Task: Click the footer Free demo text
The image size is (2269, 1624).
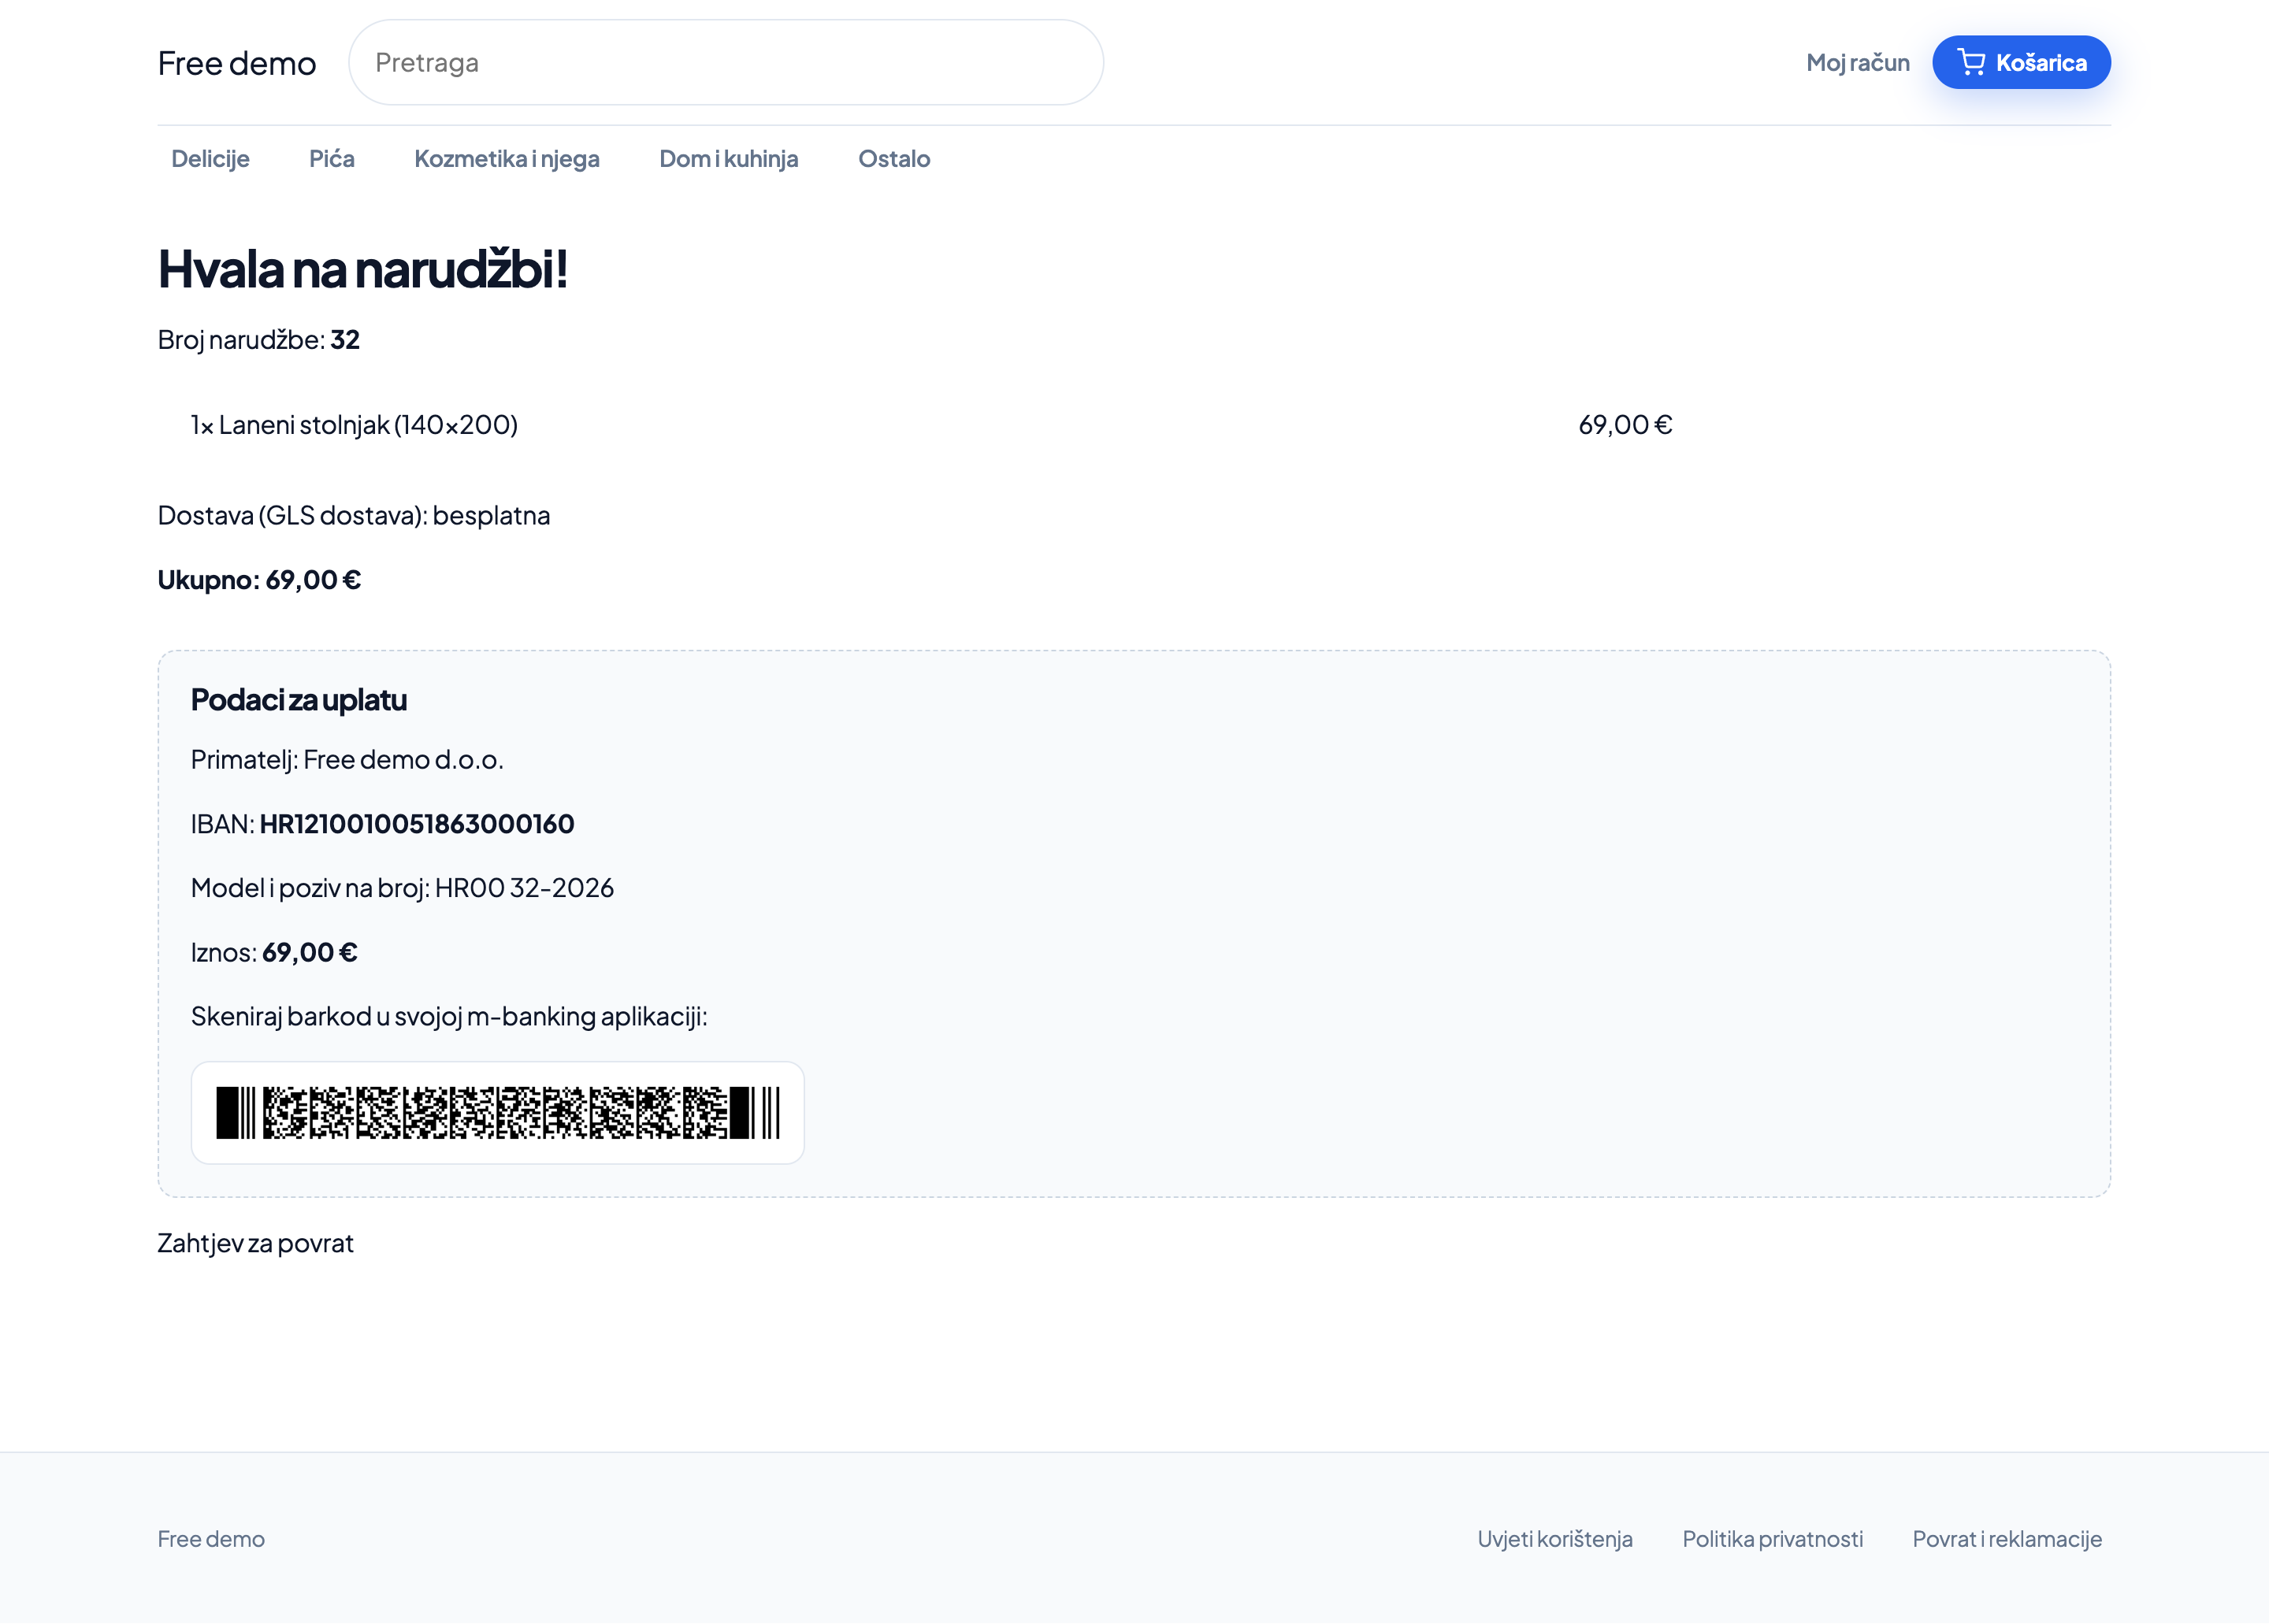Action: coord(211,1539)
